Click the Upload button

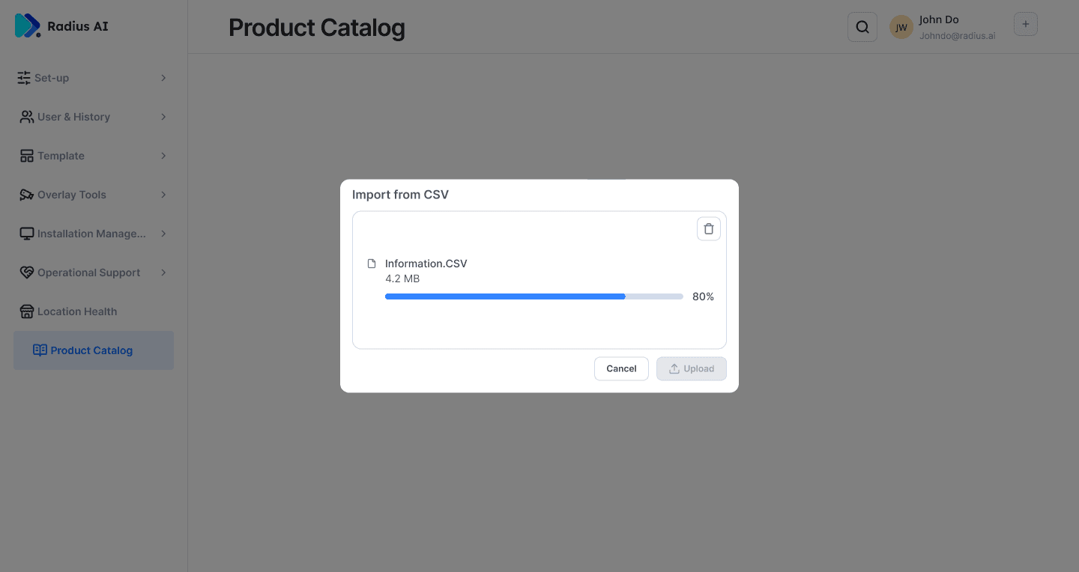tap(691, 368)
